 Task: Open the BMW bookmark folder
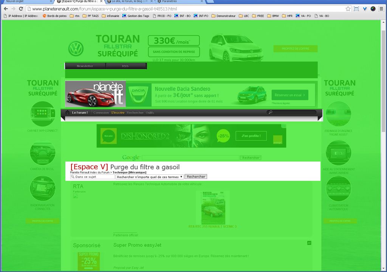tap(273, 16)
